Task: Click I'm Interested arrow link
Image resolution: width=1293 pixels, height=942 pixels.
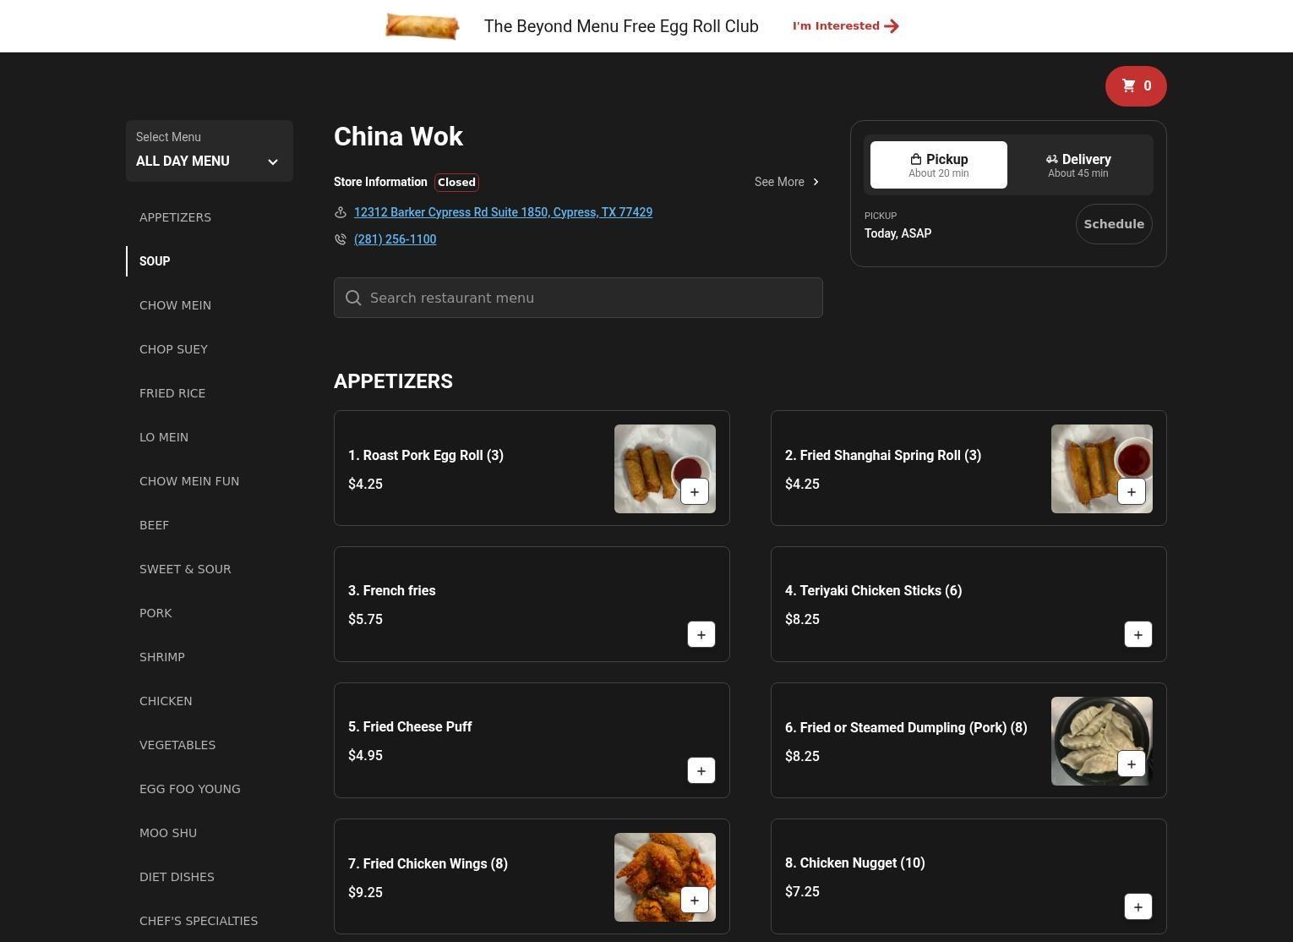Action: pos(845,26)
